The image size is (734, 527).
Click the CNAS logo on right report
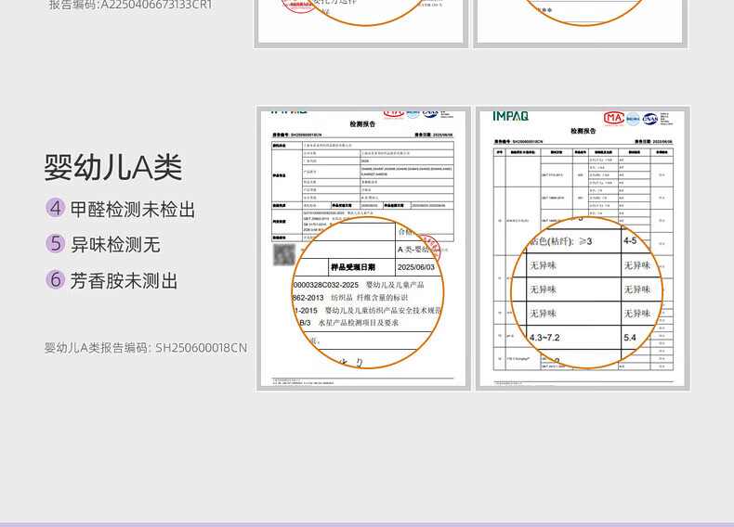pyautogui.click(x=649, y=118)
